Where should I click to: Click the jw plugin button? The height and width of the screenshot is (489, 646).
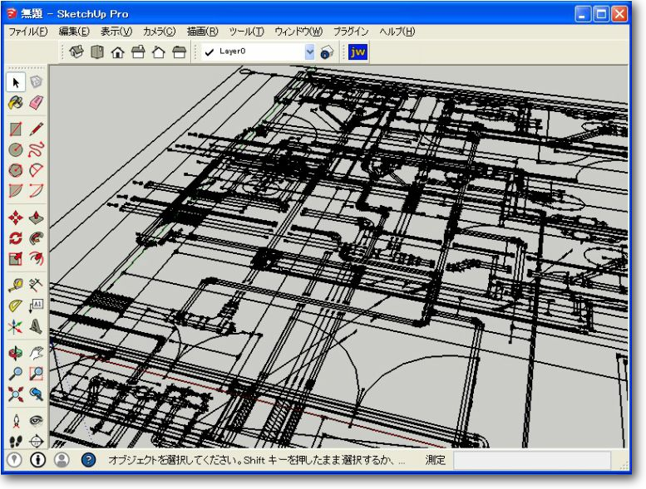pyautogui.click(x=358, y=51)
